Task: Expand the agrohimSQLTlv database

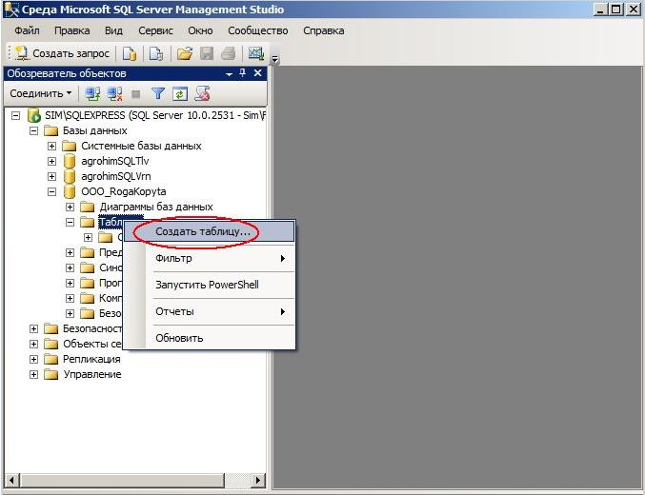Action: pos(51,161)
